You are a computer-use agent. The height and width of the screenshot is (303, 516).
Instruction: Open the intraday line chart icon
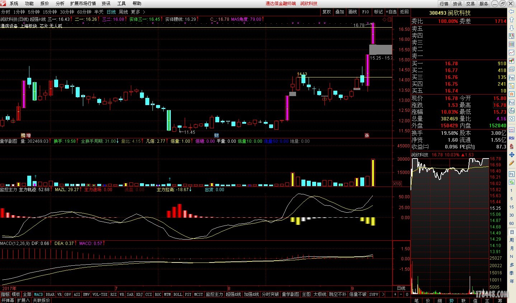click(x=511, y=53)
